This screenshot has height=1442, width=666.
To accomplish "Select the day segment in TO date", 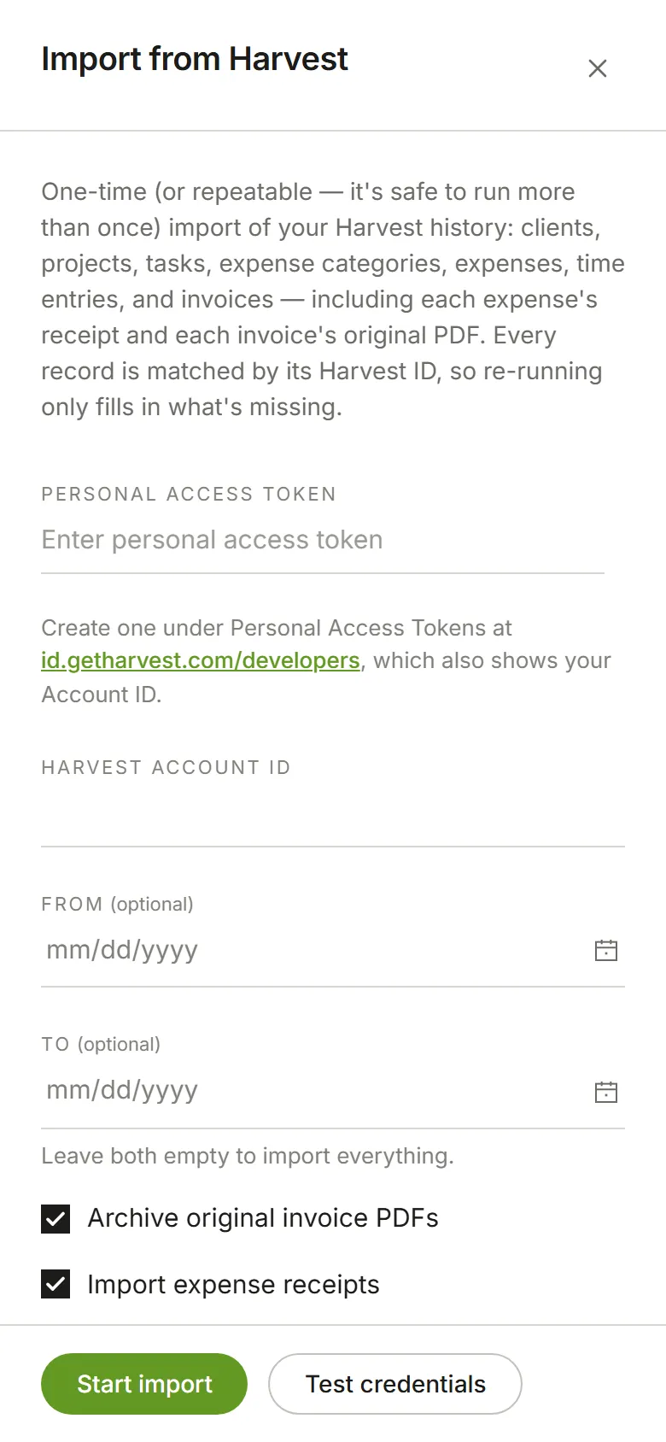I will click(x=115, y=1090).
